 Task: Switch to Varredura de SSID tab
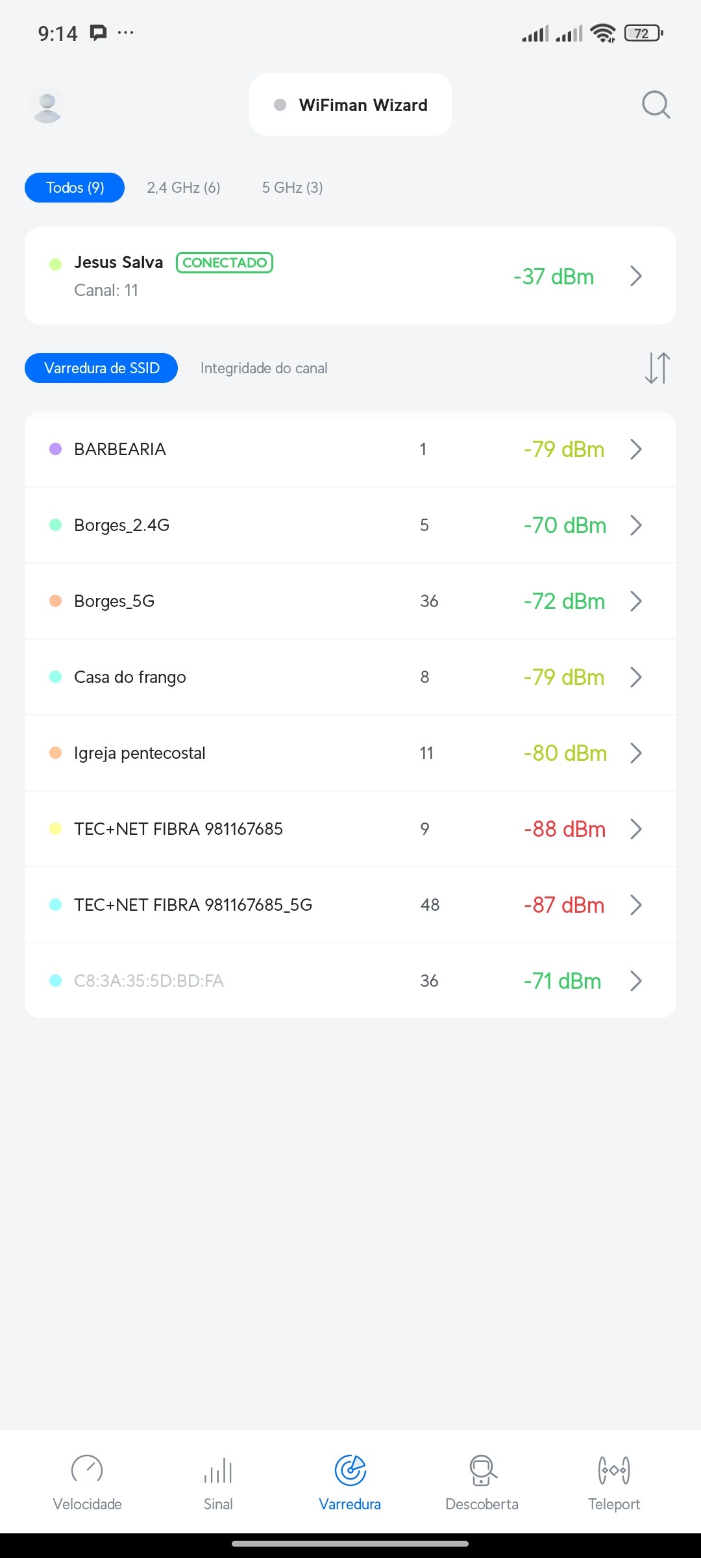(101, 368)
